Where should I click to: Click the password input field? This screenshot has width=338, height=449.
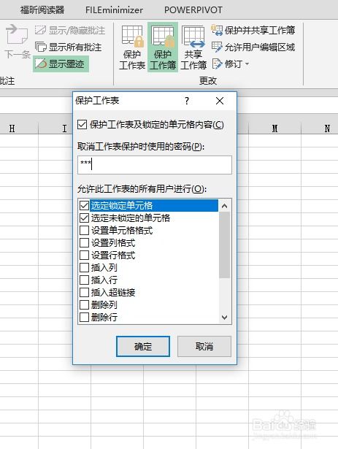coord(155,165)
